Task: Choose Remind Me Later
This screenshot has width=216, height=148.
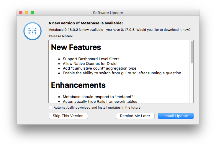Action: click(135, 116)
